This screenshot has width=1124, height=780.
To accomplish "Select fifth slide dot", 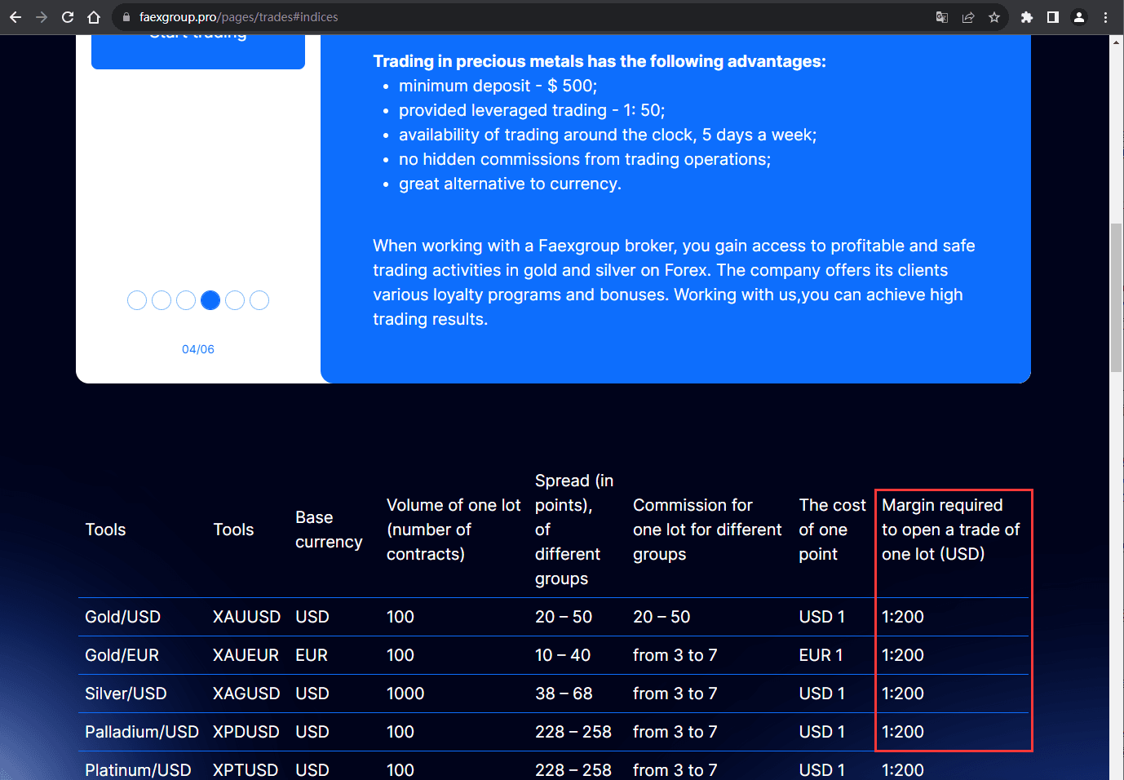I will click(x=235, y=300).
